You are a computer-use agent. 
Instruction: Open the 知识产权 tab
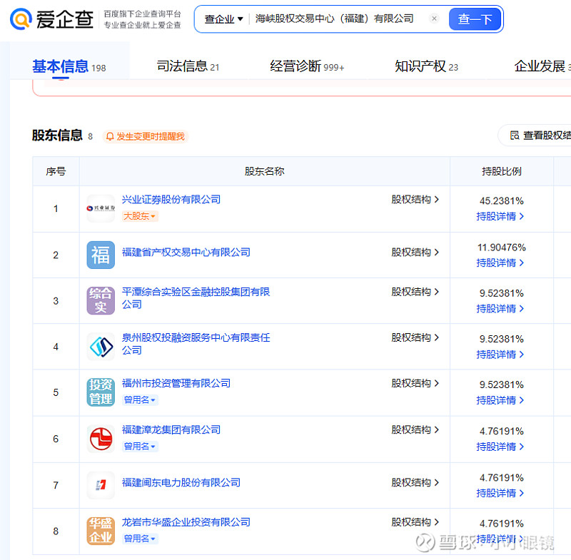click(426, 66)
